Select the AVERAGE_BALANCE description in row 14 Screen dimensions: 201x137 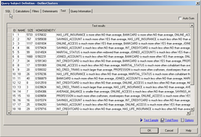pyautogui.click(x=123, y=91)
